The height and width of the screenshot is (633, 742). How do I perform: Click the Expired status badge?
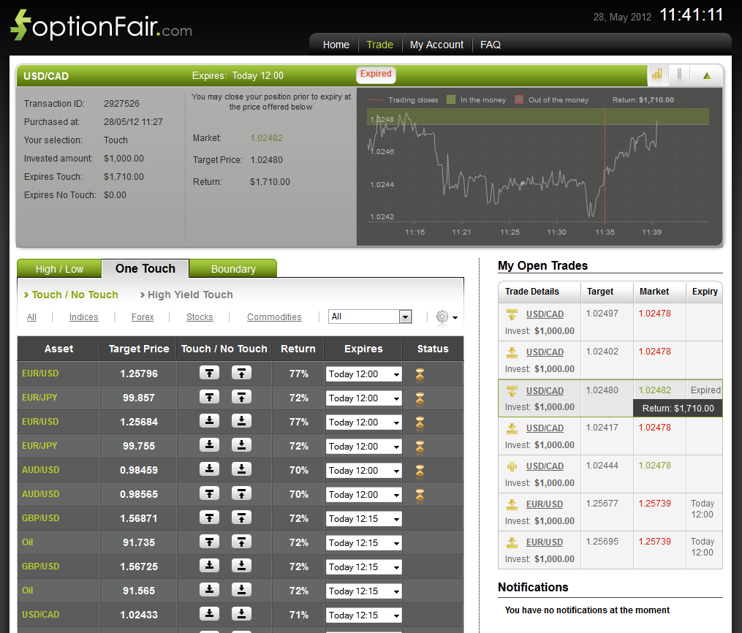click(x=376, y=74)
